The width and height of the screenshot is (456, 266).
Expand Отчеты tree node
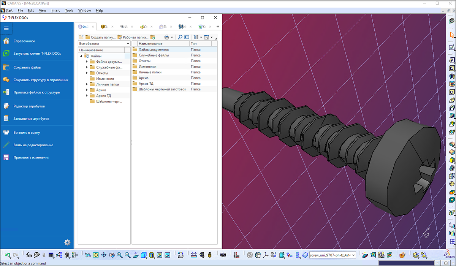tap(87, 73)
